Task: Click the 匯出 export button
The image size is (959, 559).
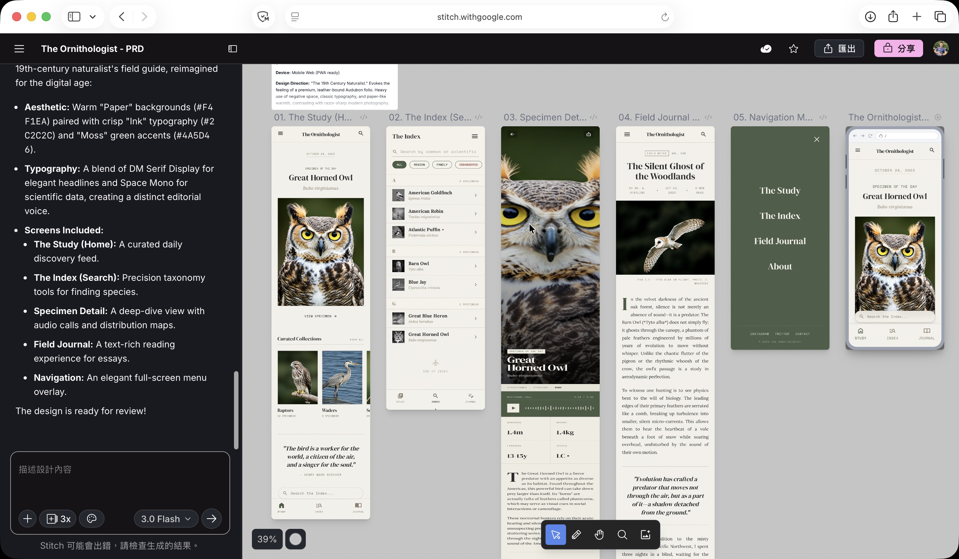Action: [x=839, y=49]
